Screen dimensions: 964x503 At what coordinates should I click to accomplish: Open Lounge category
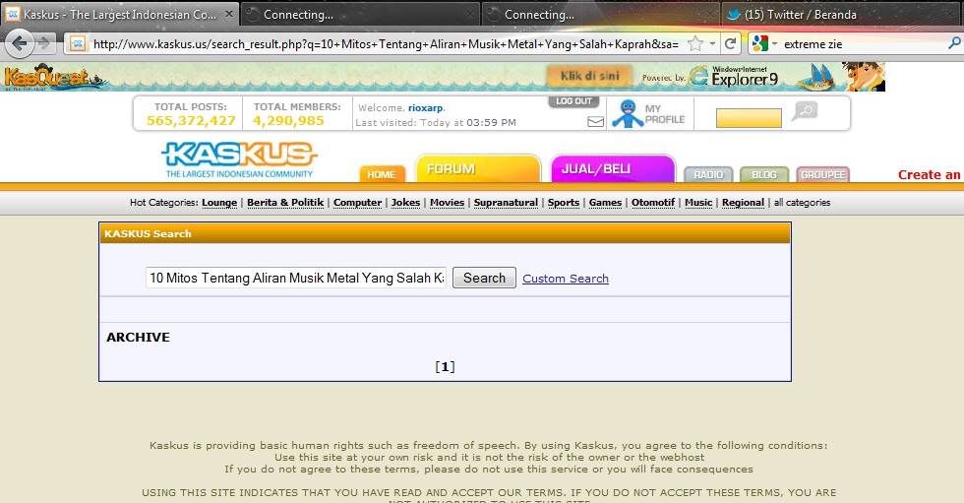click(x=219, y=203)
